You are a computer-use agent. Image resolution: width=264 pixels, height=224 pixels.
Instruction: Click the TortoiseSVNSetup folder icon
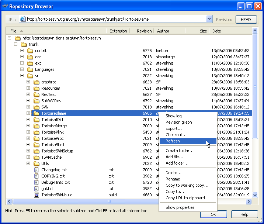click(x=37, y=151)
